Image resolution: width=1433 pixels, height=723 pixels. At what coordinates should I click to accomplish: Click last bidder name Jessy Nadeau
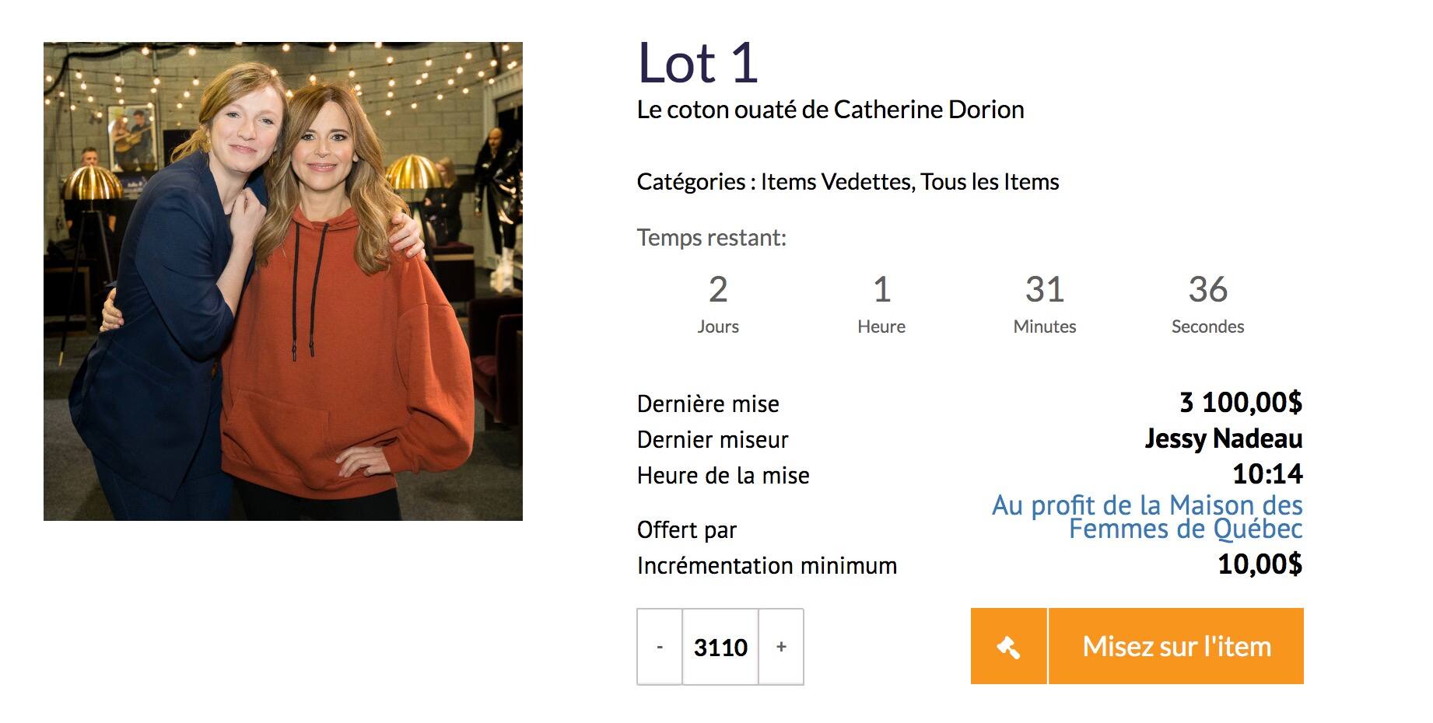click(x=1223, y=439)
